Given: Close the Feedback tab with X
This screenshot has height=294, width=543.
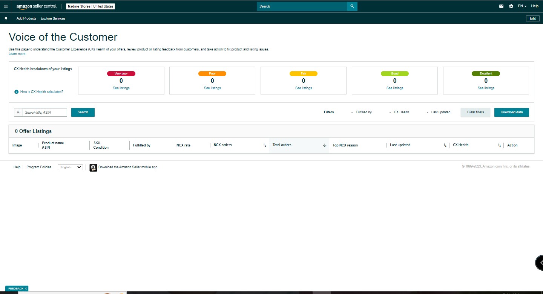Looking at the screenshot, I should point(26,289).
